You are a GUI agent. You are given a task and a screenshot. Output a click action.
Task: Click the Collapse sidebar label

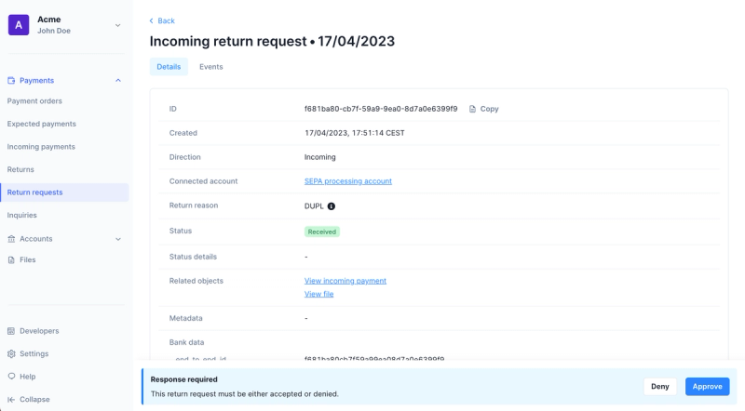pos(34,400)
